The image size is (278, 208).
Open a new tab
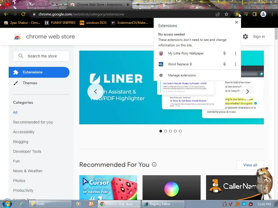138,5
